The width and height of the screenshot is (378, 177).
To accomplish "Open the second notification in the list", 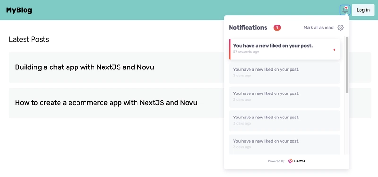I will pyautogui.click(x=284, y=73).
